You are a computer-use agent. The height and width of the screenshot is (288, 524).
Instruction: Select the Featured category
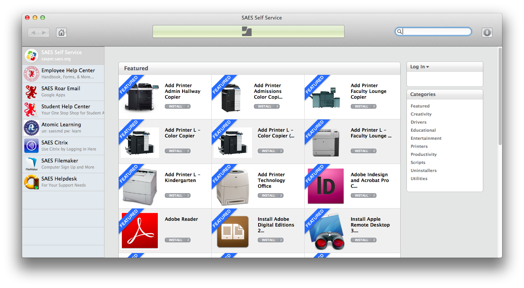420,106
